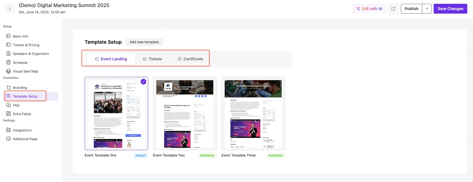The height and width of the screenshot is (182, 473).
Task: Click the Integrations sidebar icon
Action: point(8,130)
